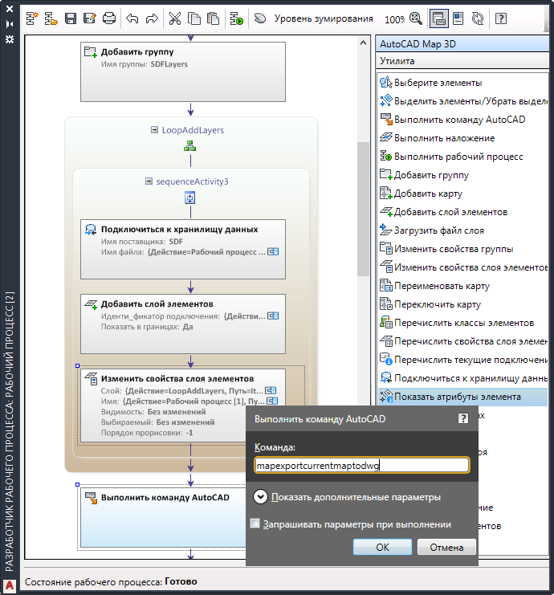
Task: Paste activity from clipboard
Action: click(214, 18)
